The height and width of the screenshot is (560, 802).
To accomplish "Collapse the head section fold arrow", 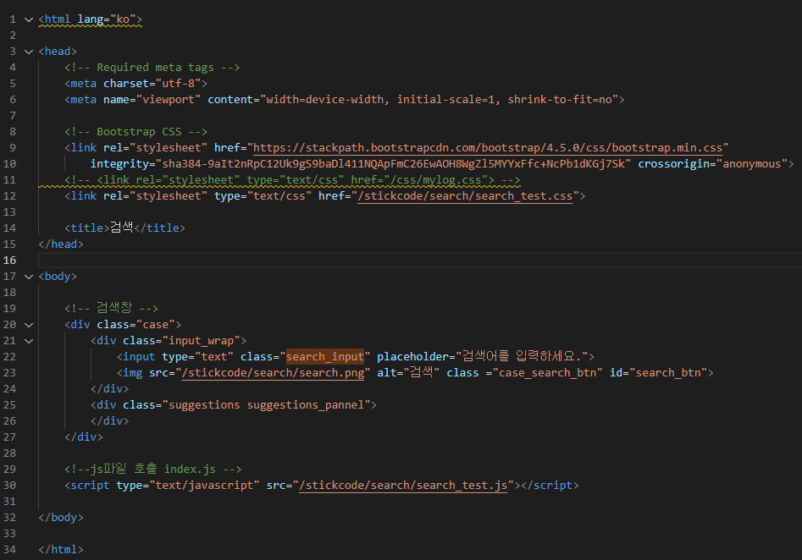I will (x=29, y=52).
